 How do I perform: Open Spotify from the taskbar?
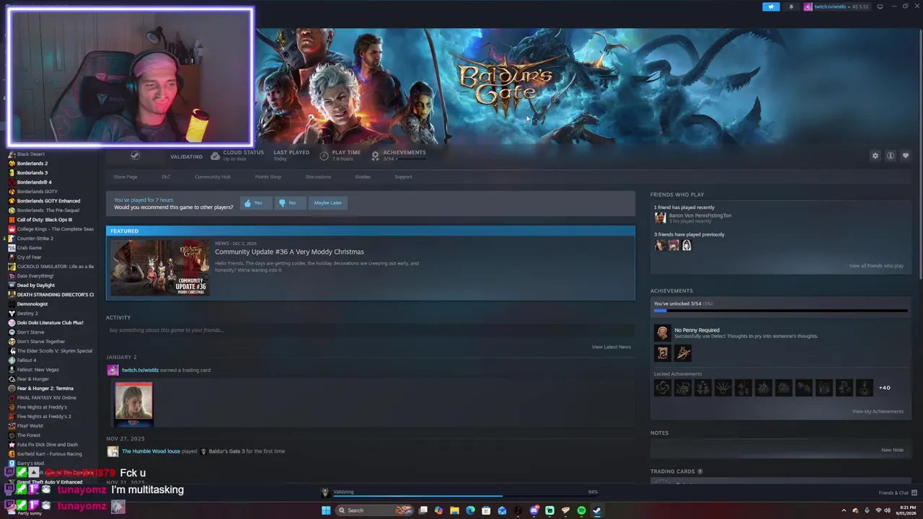point(581,510)
